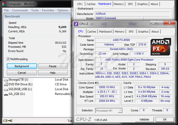Select the GA_2GB (O:) removable drive icon

point(6,94)
